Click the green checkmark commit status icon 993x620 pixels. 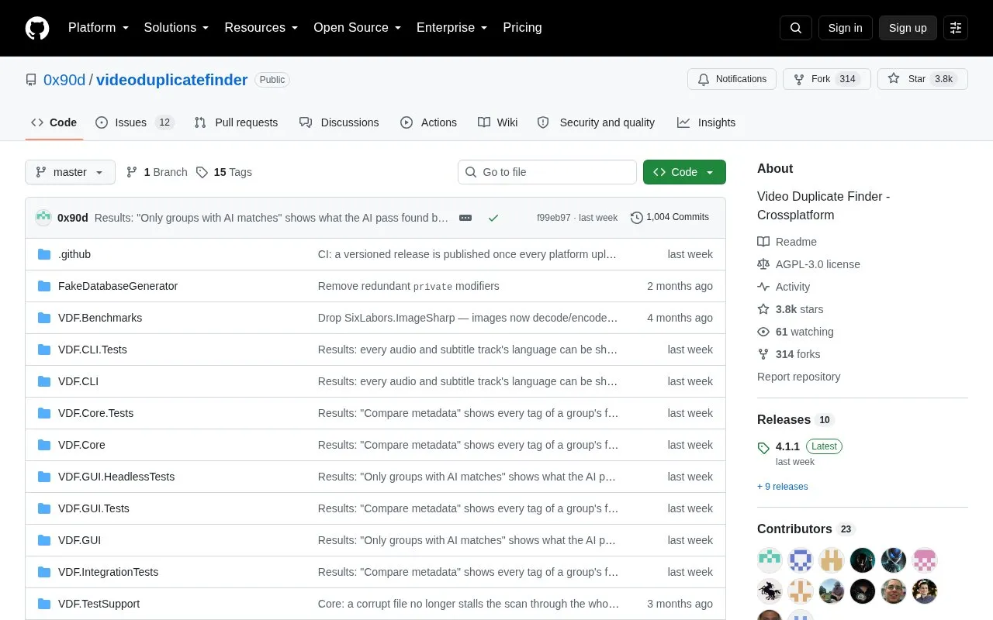click(x=493, y=218)
